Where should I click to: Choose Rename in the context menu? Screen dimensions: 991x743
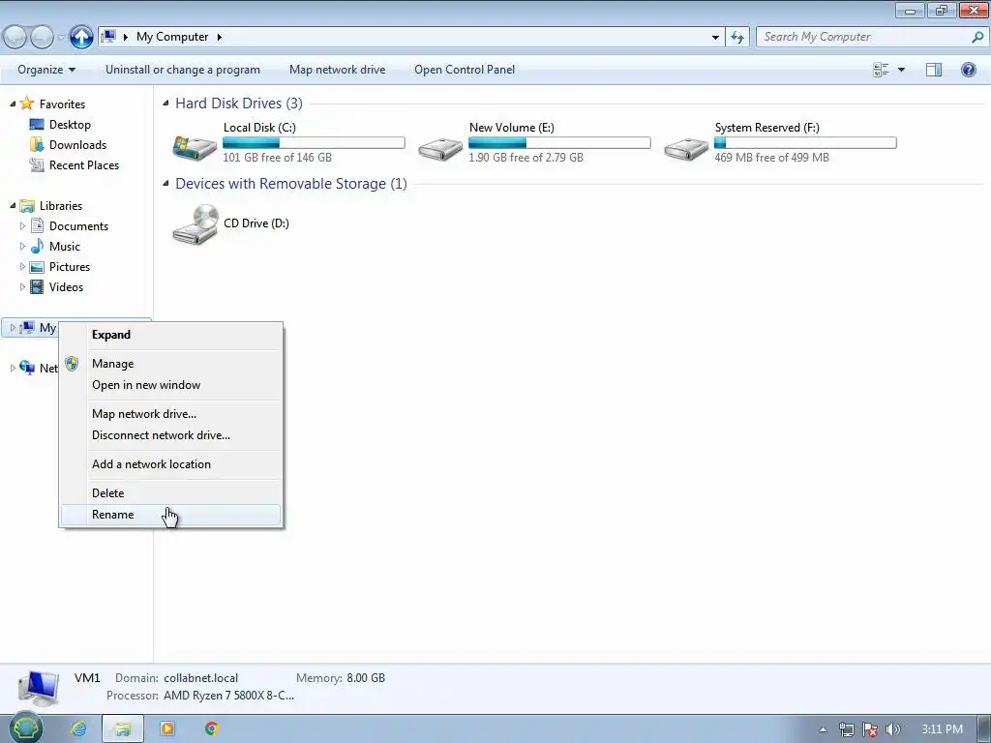pyautogui.click(x=170, y=515)
